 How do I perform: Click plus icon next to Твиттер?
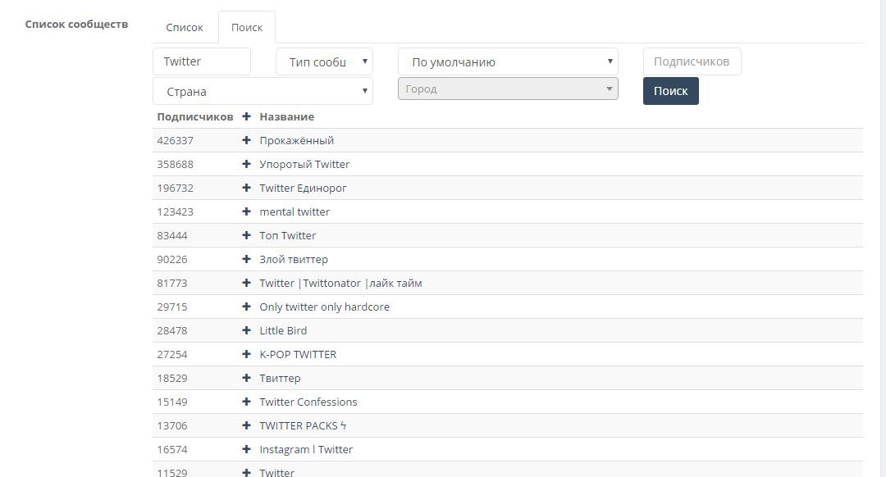tap(246, 377)
